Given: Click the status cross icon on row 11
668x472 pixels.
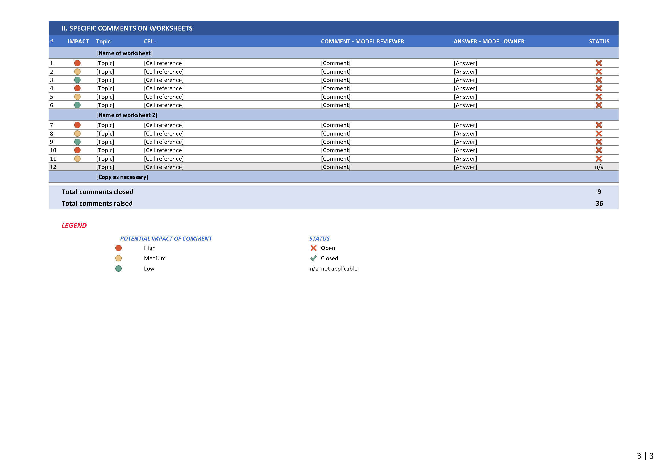Looking at the screenshot, I should click(x=599, y=159).
